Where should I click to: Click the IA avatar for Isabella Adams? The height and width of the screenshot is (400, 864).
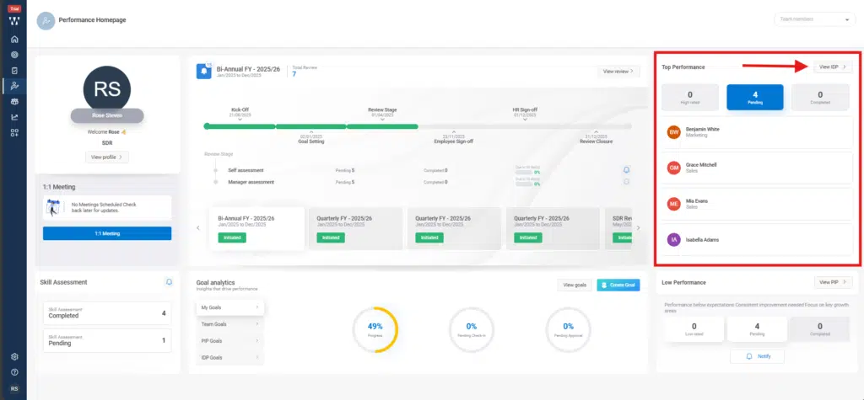[673, 240]
